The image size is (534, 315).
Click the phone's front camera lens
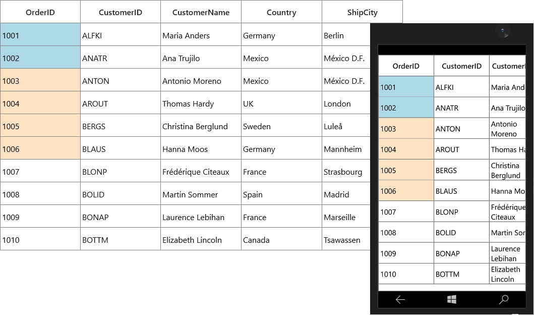click(503, 31)
